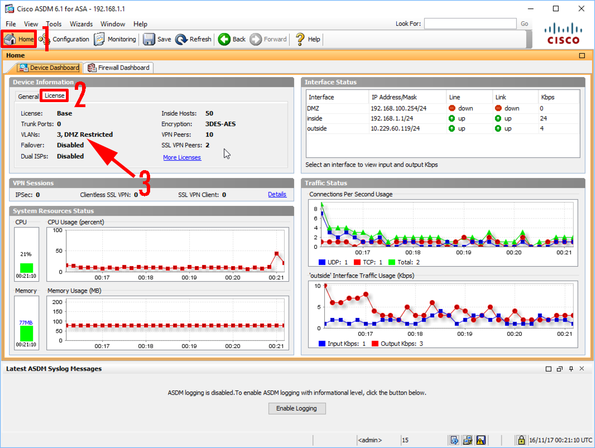Click the ASDM application icon in title bar
Screen dimensions: 595x448
pos(9,8)
